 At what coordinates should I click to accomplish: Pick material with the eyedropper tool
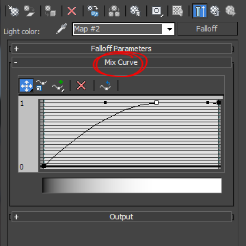(x=61, y=29)
